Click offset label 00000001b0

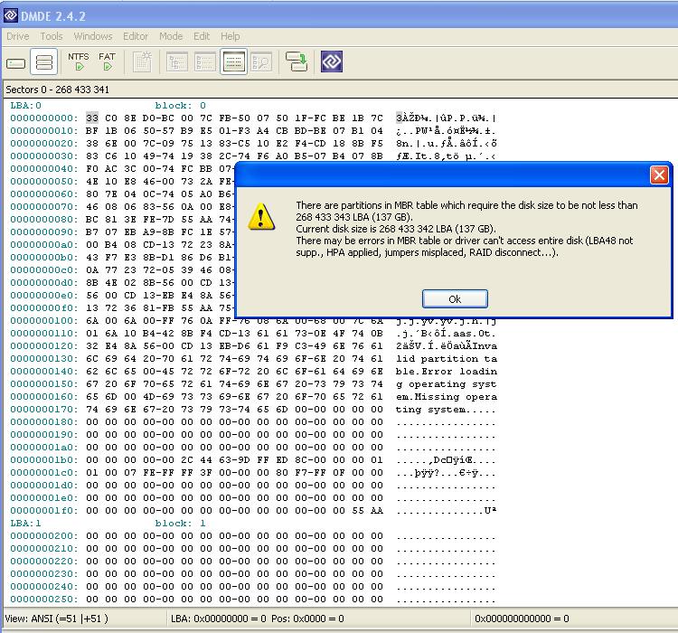(x=44, y=460)
